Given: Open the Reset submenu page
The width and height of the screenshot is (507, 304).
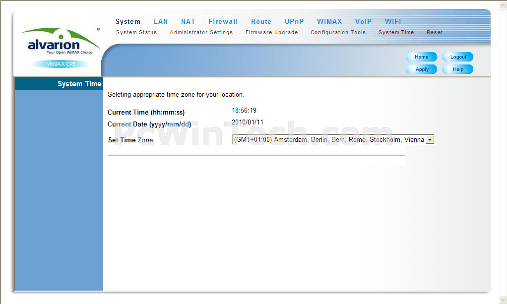Looking at the screenshot, I should coord(435,32).
